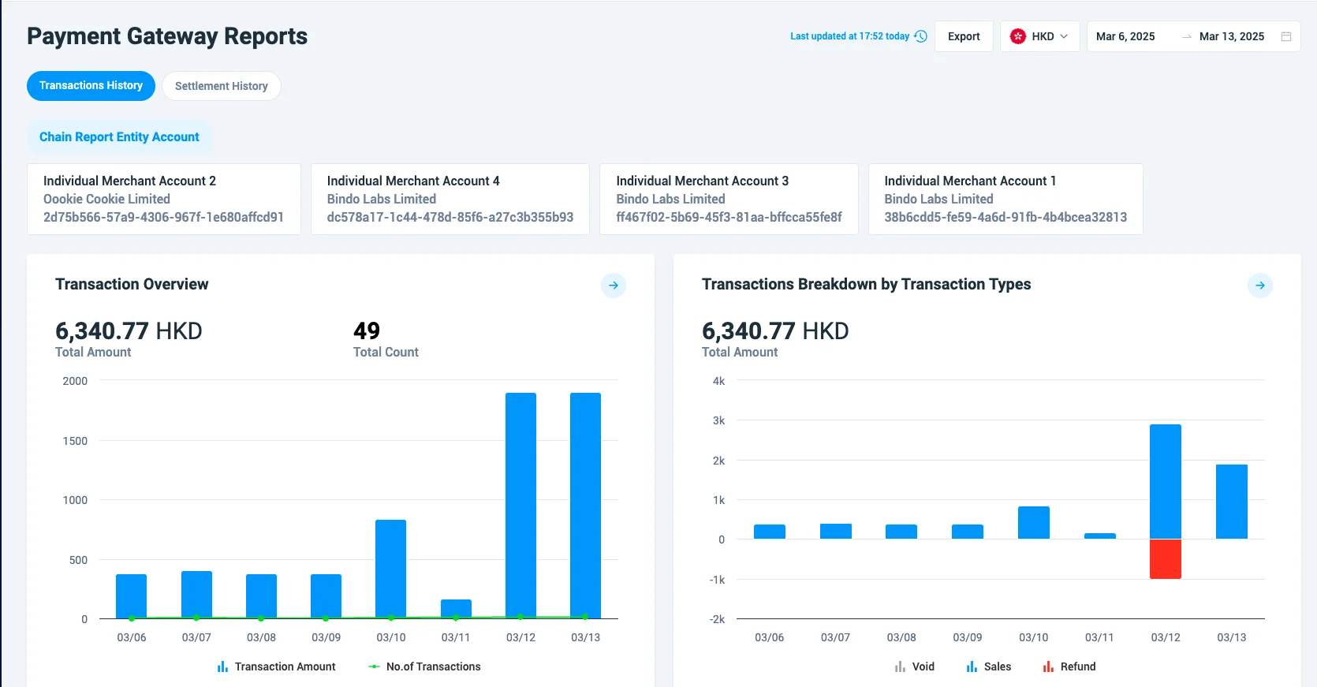The height and width of the screenshot is (687, 1317).
Task: Click the Hong Kong flag currency icon
Action: tap(1018, 36)
